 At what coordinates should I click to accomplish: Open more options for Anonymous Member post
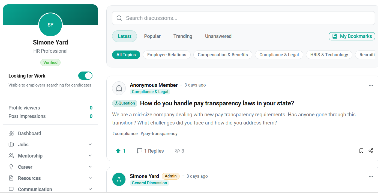[x=371, y=85]
